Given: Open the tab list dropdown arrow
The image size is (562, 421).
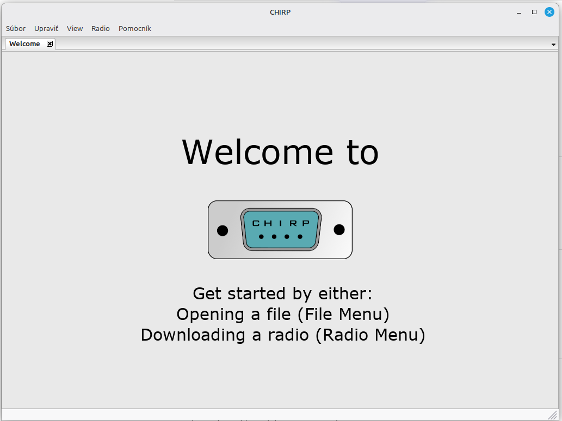Looking at the screenshot, I should coord(553,44).
